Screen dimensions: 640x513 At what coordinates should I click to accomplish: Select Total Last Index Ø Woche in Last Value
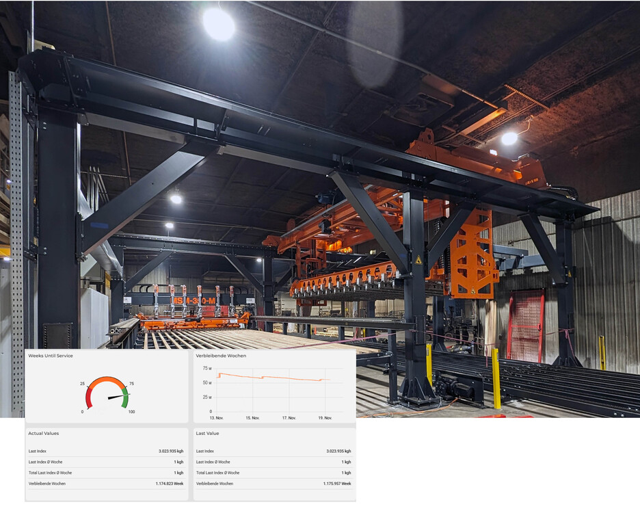click(x=217, y=473)
